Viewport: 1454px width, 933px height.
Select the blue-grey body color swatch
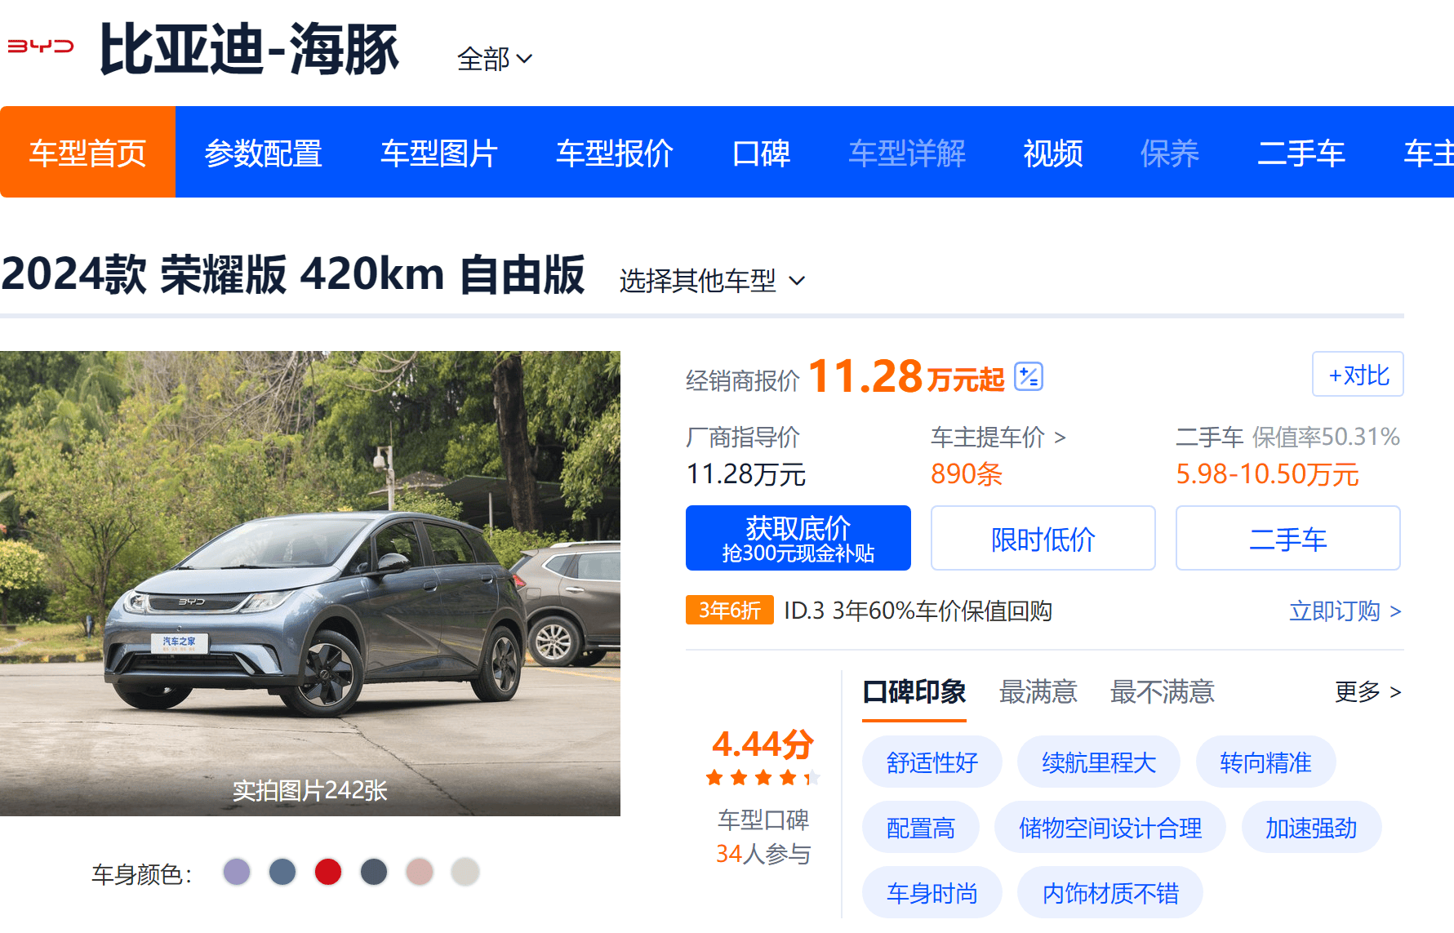coord(282,872)
